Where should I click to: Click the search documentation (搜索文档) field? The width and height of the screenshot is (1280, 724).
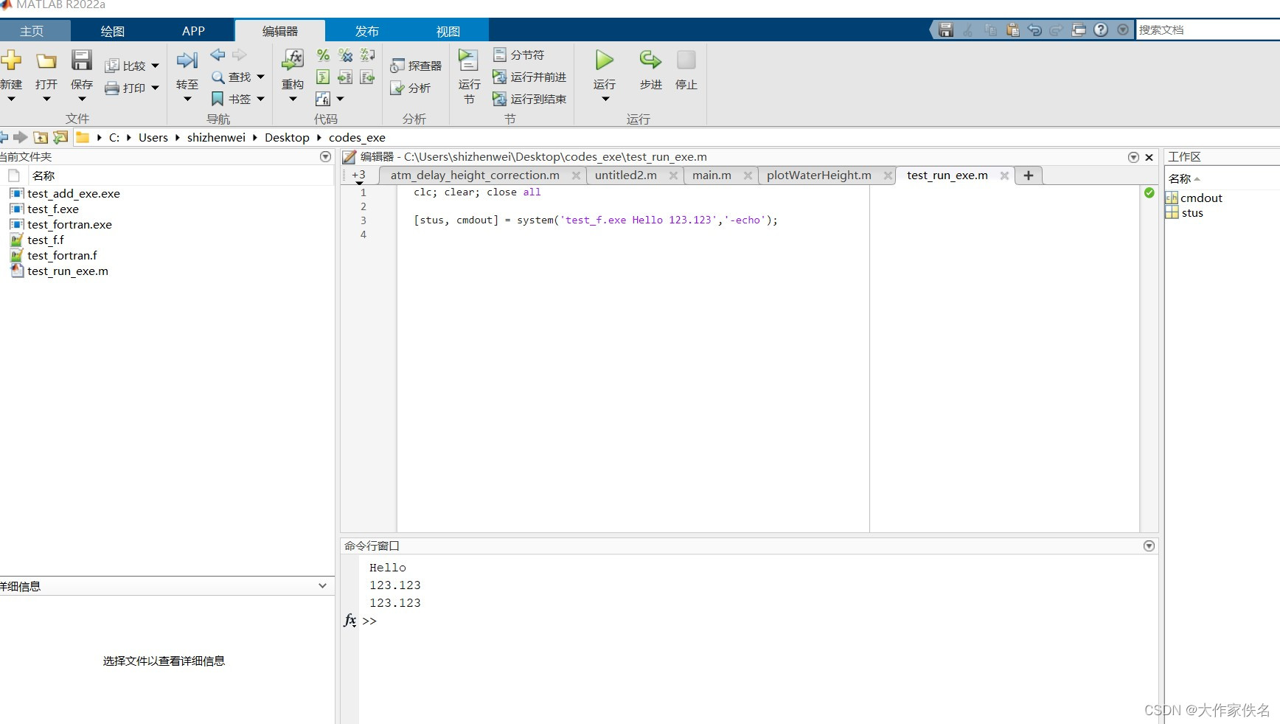point(1208,29)
